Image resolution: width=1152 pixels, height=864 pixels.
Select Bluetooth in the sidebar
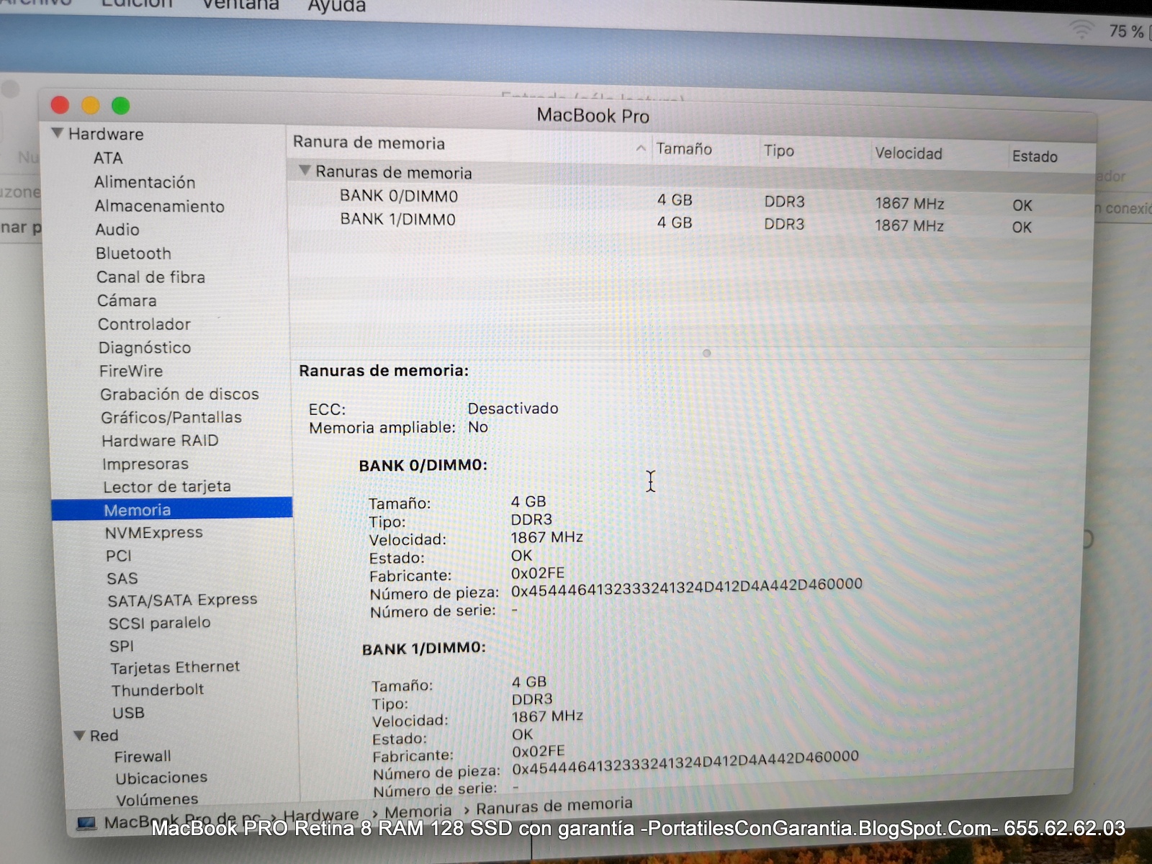pyautogui.click(x=133, y=253)
